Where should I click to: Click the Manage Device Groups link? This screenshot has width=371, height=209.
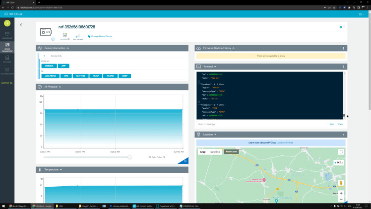click(100, 36)
